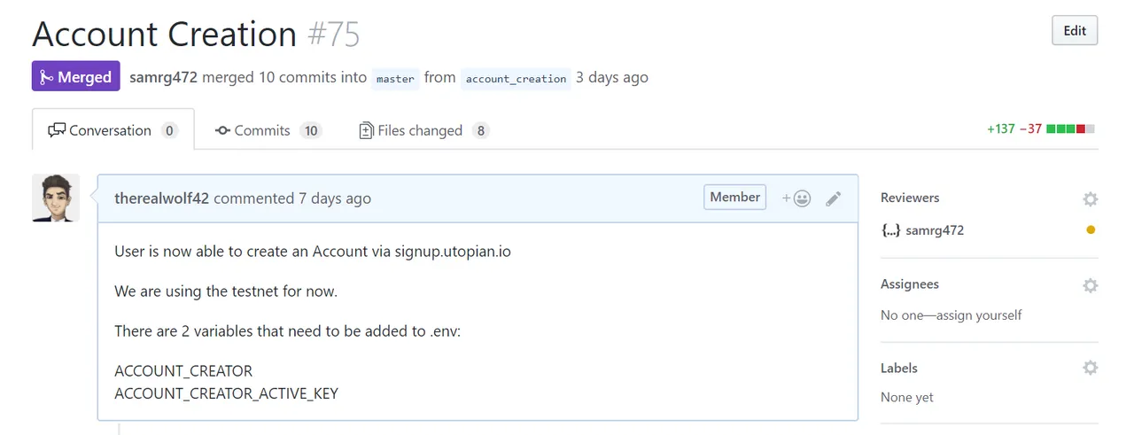Screen dimensions: 1134x435
Task: Click the samrg472 reviewer avatar icon
Action: [890, 230]
